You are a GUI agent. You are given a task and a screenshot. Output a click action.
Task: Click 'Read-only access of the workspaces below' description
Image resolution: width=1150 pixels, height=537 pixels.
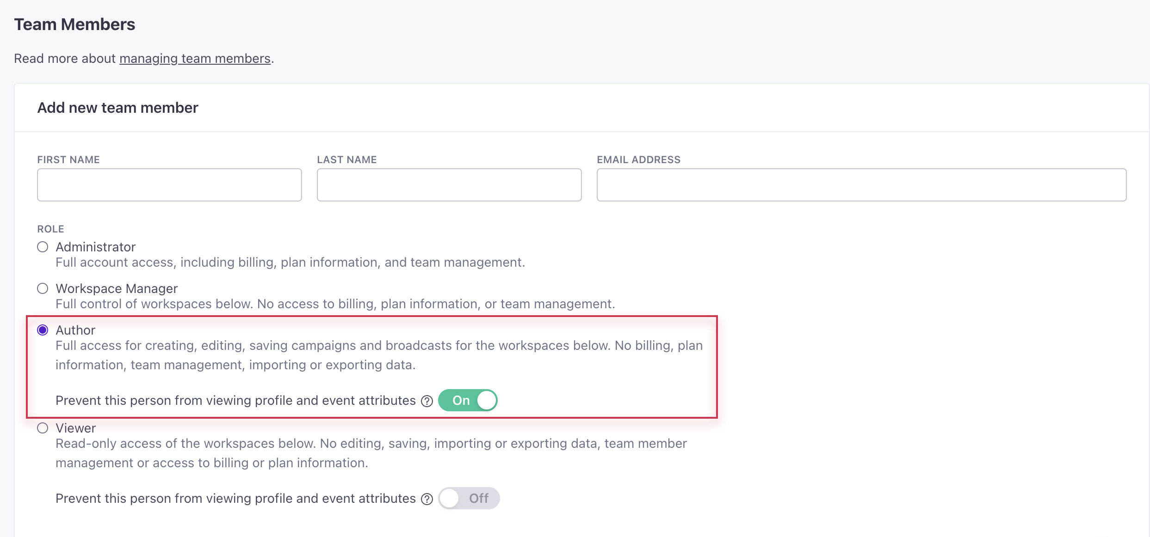coord(371,453)
